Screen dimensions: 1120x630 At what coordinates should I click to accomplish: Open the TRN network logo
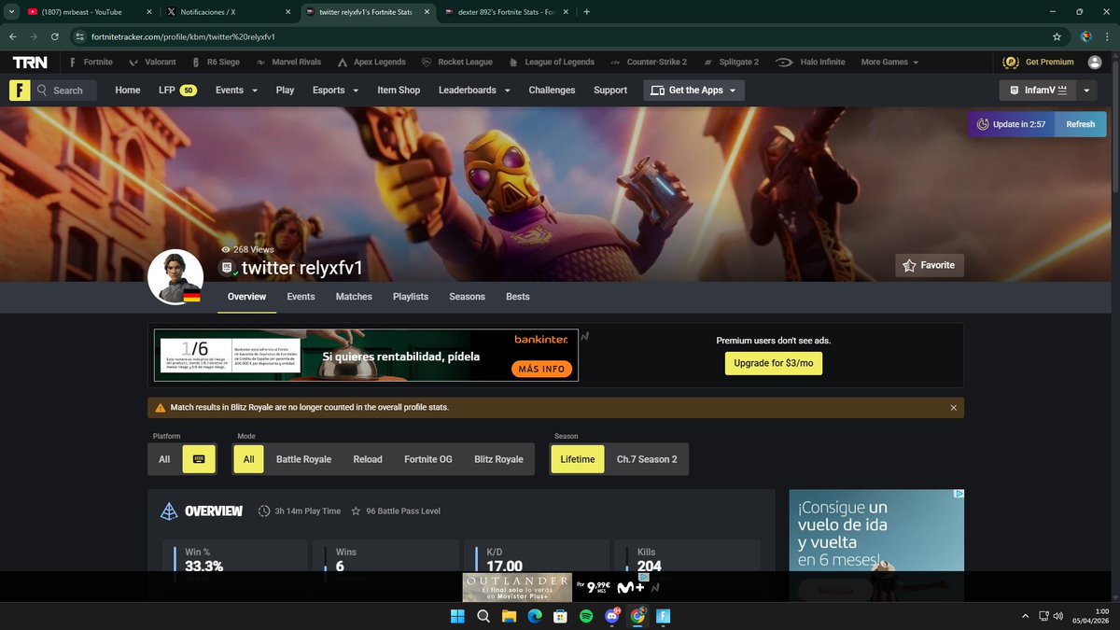tap(30, 63)
